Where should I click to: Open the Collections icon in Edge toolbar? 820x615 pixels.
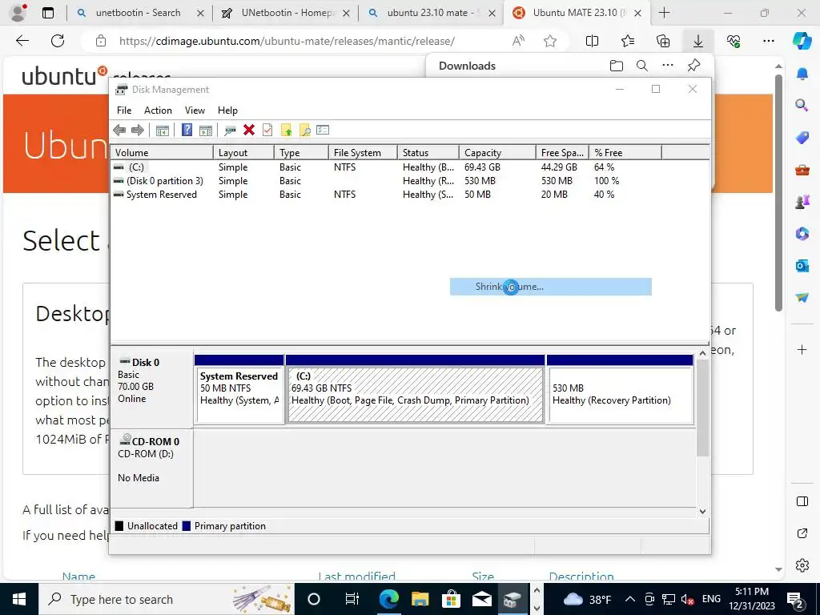point(662,41)
